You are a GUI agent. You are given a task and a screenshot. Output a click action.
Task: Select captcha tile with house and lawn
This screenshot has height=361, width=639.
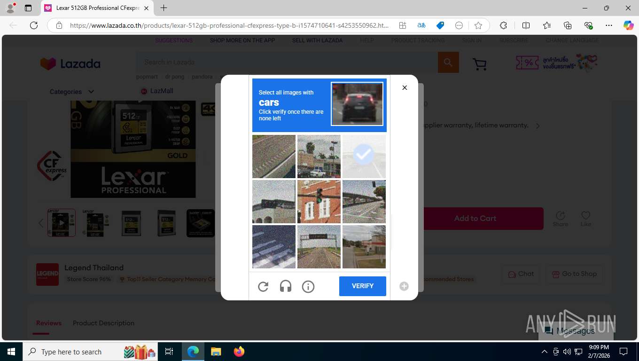click(364, 247)
